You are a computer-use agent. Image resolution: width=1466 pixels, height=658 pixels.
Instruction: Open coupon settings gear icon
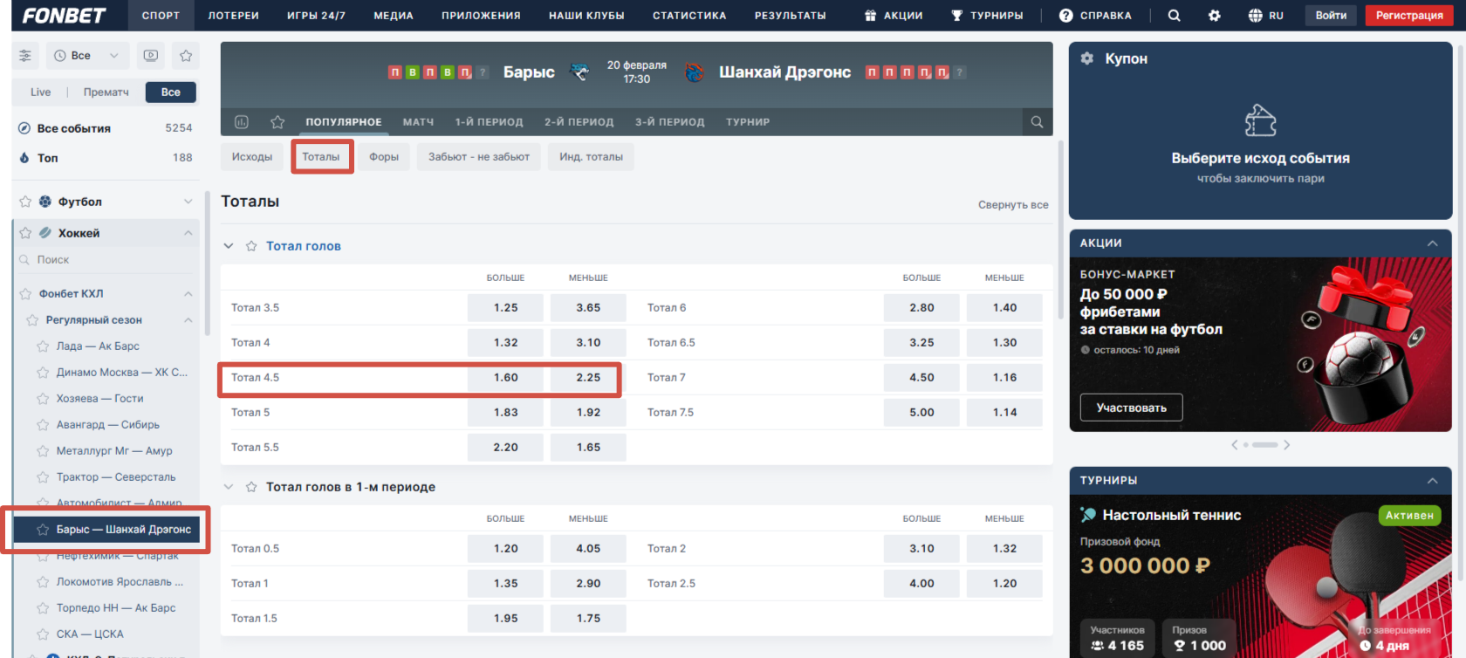click(1086, 58)
